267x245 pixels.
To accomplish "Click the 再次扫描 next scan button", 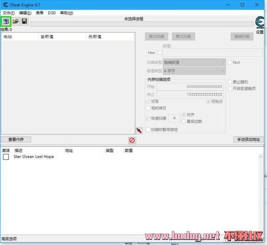I will 183,37.
